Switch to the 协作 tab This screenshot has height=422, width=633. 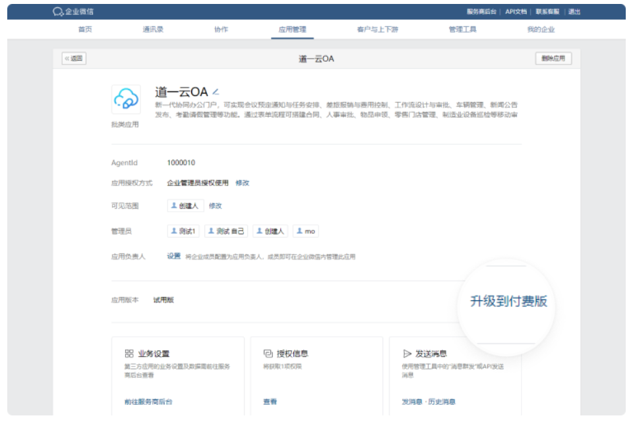(222, 30)
